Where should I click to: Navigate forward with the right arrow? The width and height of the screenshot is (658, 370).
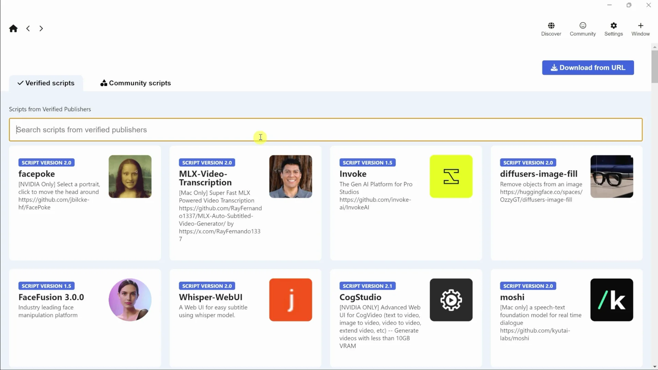pyautogui.click(x=41, y=28)
